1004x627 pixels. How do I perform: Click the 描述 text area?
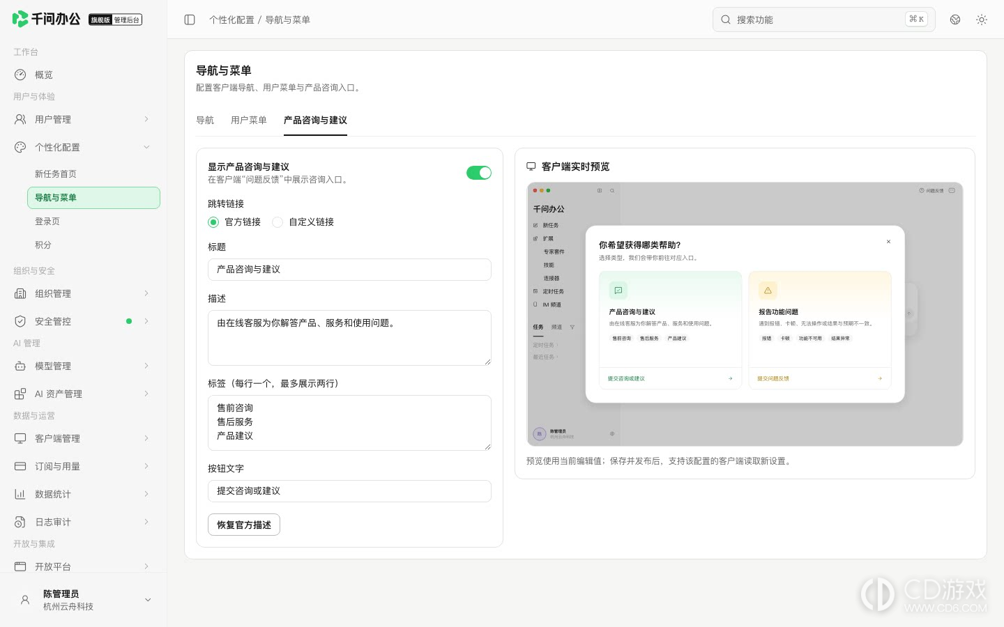coord(349,338)
